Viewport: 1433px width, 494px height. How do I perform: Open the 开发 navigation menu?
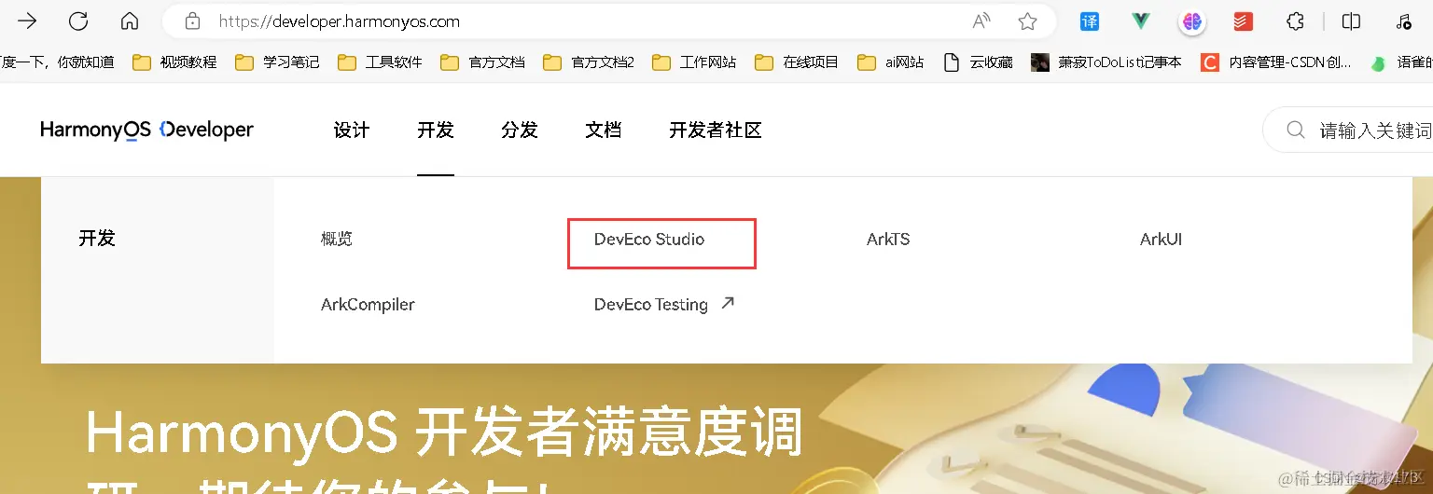[x=436, y=130]
